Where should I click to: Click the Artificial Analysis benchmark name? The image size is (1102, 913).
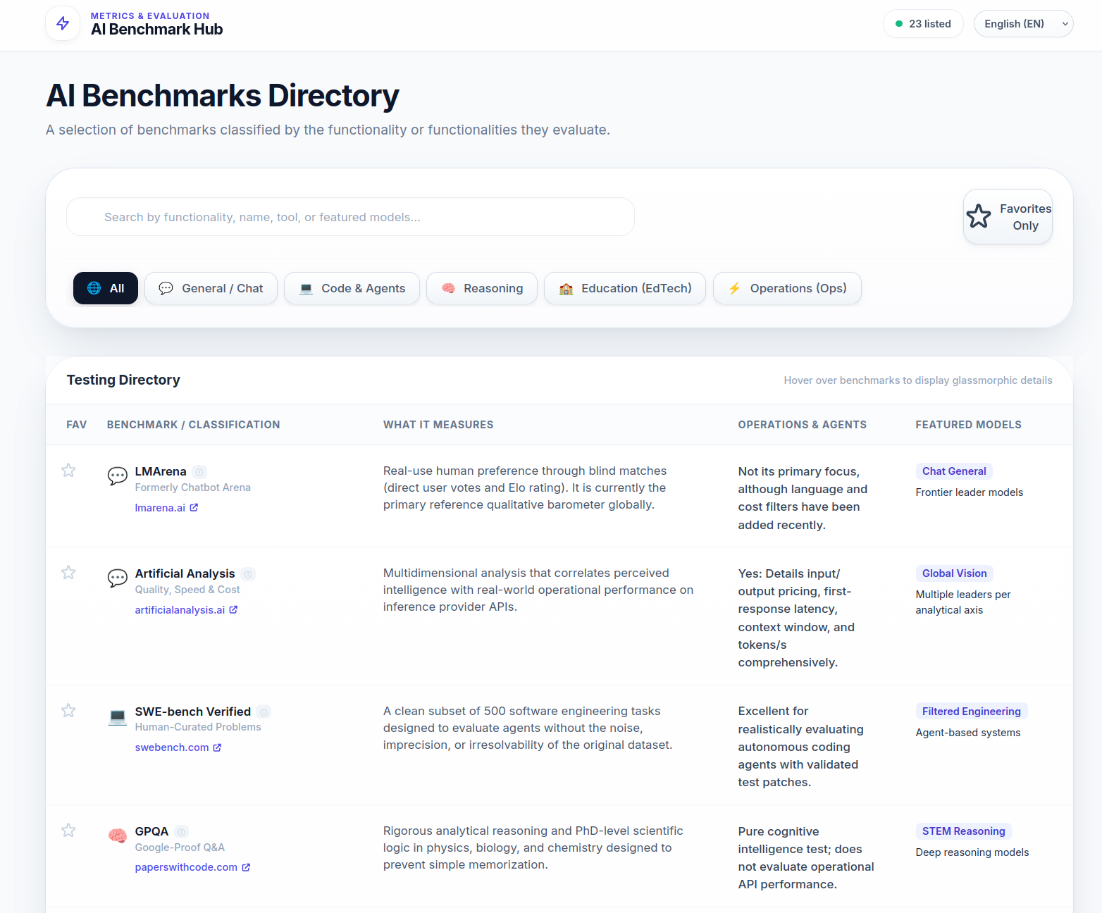tap(185, 573)
